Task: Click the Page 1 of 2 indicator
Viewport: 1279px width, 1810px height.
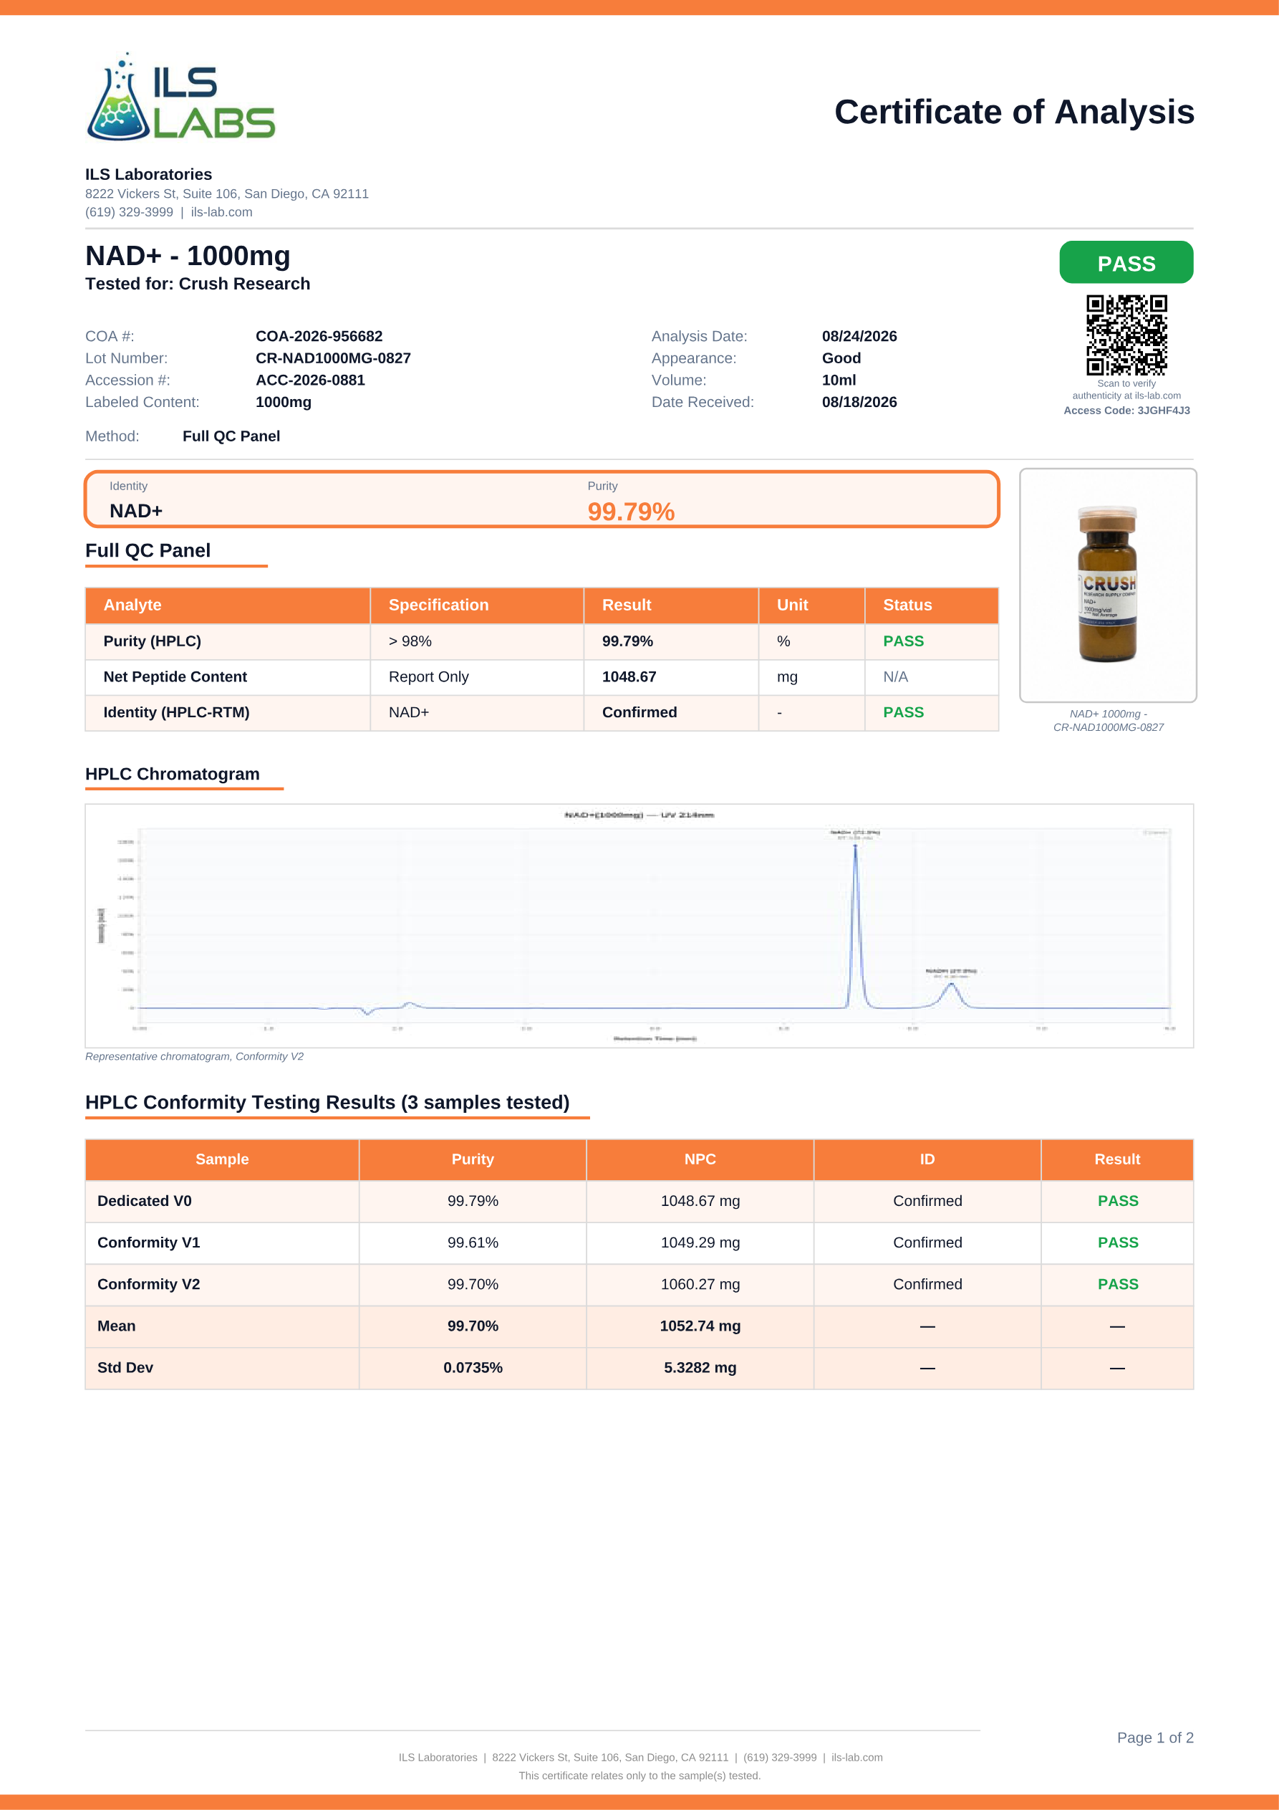Action: pos(1155,1738)
